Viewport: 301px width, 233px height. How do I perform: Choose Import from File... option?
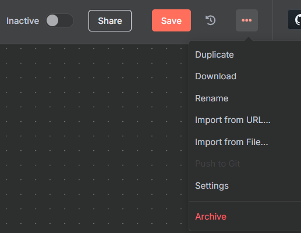pos(232,142)
